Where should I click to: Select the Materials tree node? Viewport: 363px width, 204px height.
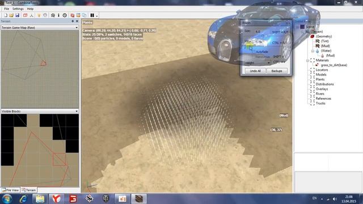pyautogui.click(x=322, y=61)
